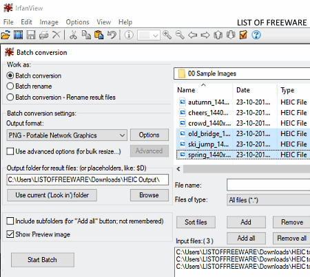This screenshot has height=277, width=310.
Task: Open the Edit menu
Action: [26, 22]
